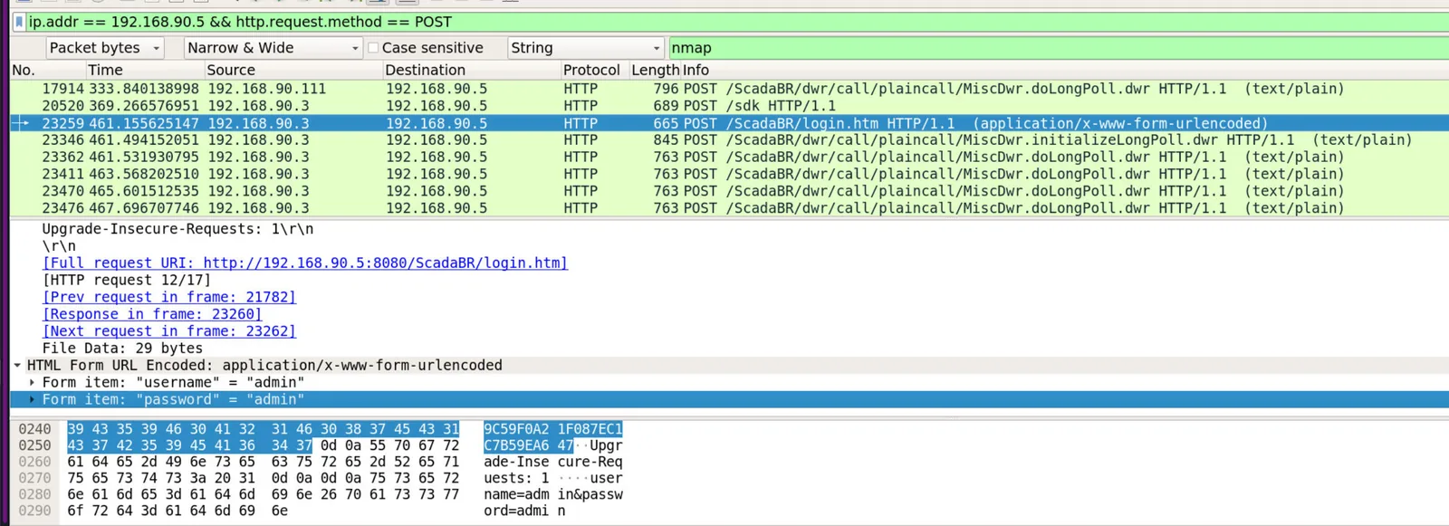Follow Response in frame 23260 link

coord(152,314)
